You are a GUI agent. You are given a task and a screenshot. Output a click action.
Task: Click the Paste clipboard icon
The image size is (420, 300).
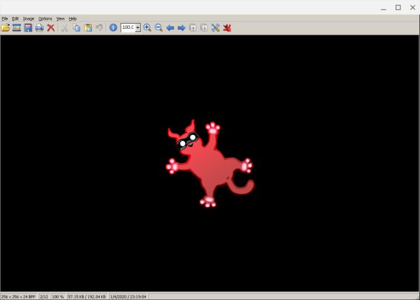click(x=87, y=28)
